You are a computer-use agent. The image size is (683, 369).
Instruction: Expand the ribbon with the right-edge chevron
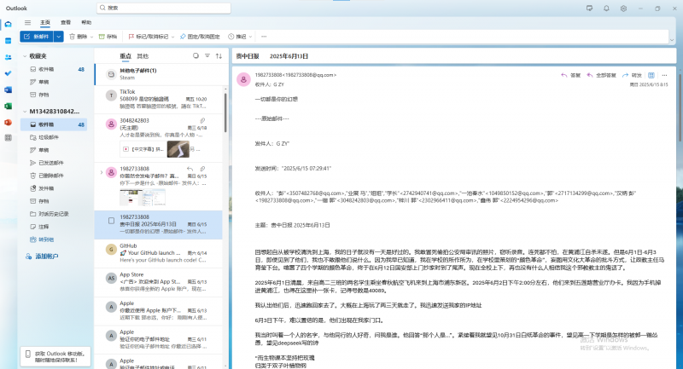671,40
